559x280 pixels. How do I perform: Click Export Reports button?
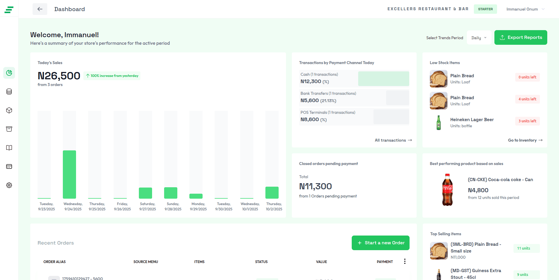(x=521, y=37)
